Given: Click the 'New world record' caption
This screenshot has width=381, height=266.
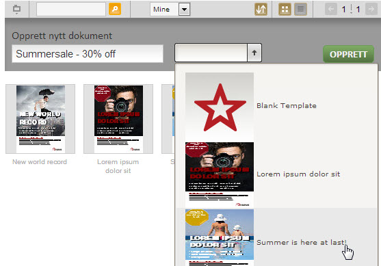Looking at the screenshot, I should 40,162.
